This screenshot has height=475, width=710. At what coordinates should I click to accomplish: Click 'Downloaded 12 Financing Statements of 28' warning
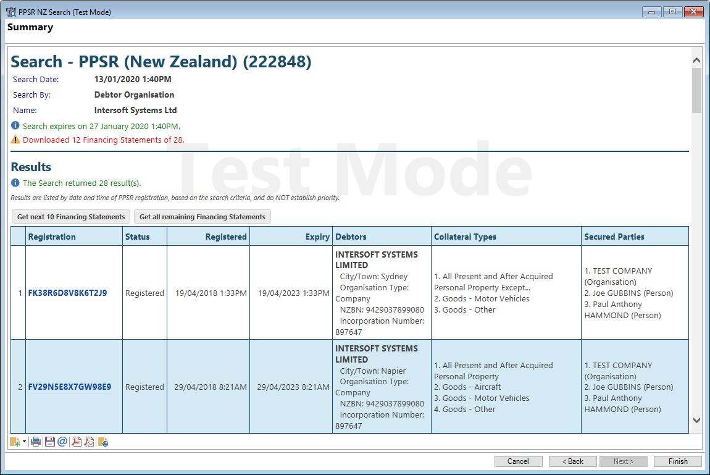104,140
